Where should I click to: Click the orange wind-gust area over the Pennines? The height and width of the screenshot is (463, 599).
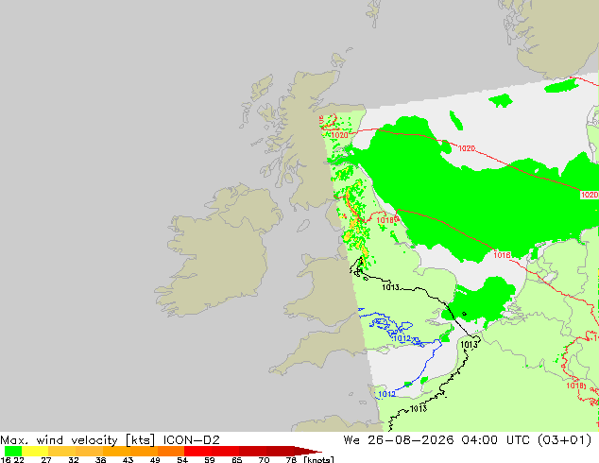point(355,224)
